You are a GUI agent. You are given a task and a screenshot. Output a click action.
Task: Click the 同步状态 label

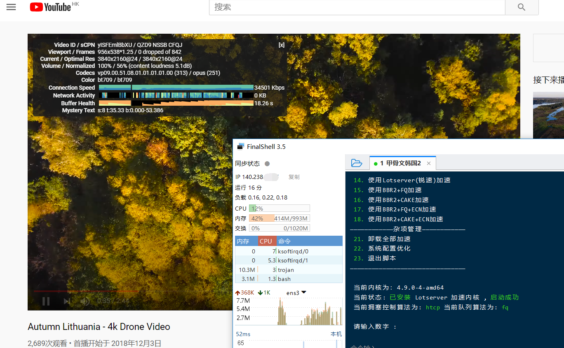pyautogui.click(x=247, y=164)
